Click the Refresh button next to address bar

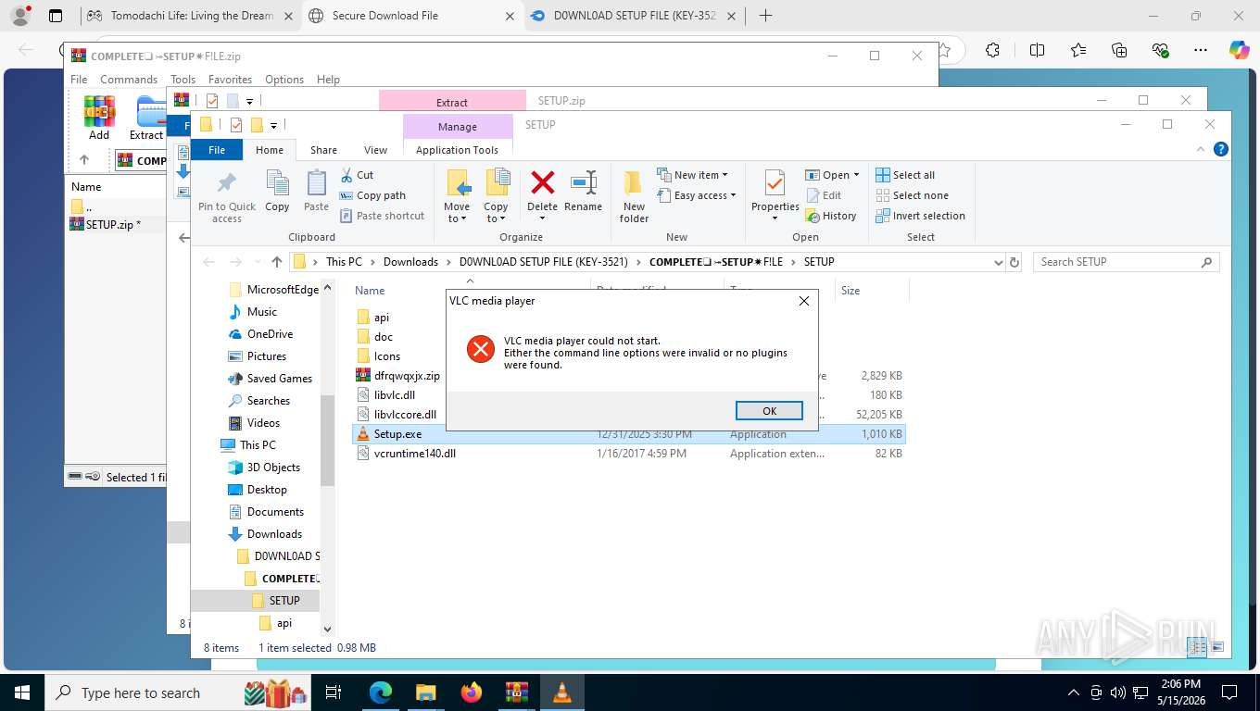click(1014, 262)
